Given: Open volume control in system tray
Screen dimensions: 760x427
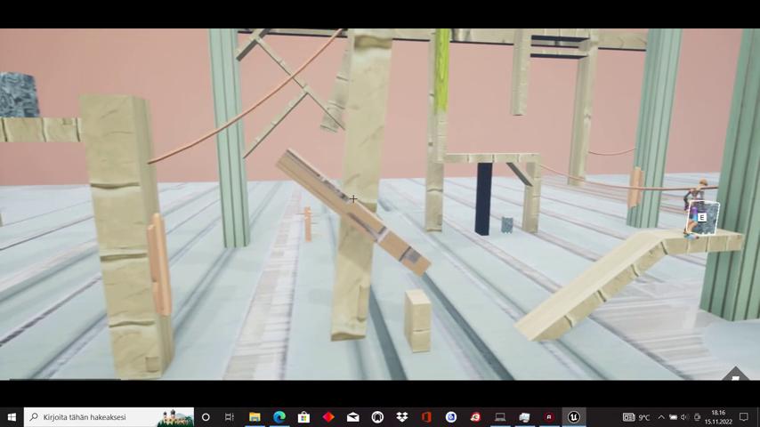Looking at the screenshot, I should pos(684,416).
